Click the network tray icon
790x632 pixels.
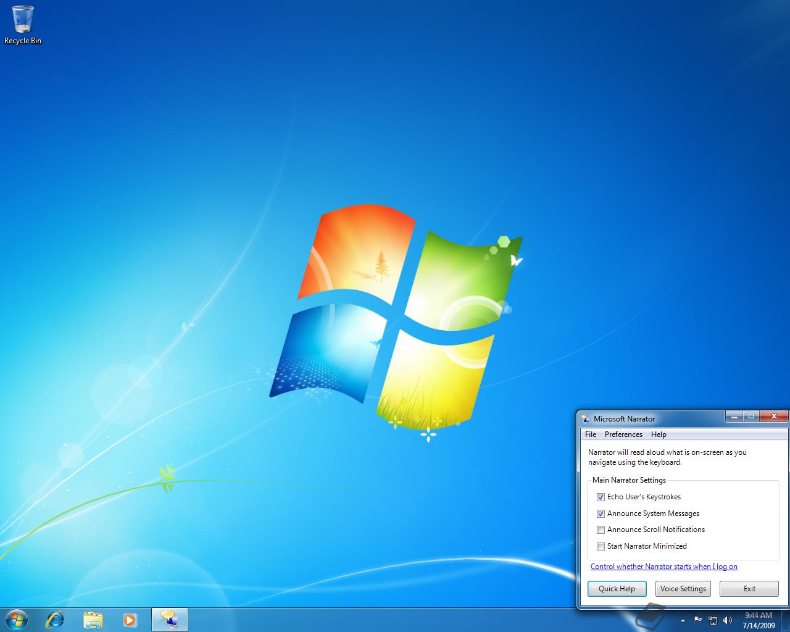point(713,620)
